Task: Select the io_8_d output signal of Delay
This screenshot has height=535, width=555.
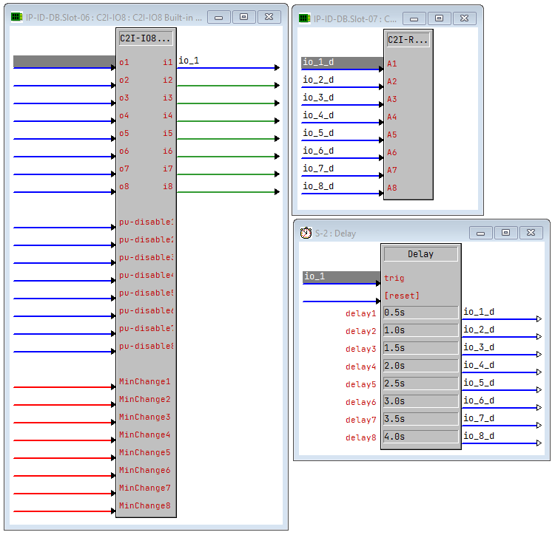Action: tap(479, 436)
